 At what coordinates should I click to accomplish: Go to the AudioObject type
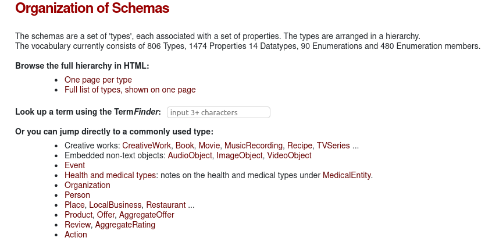pyautogui.click(x=191, y=155)
